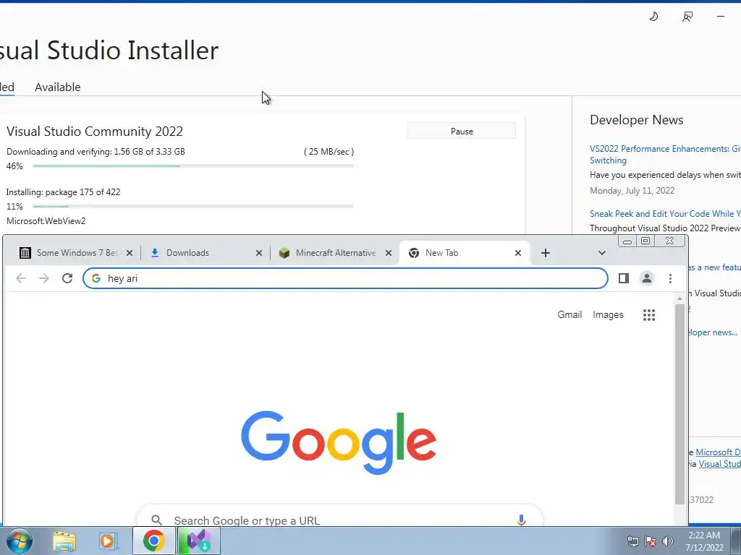741x555 pixels.
Task: Click the address bar containing hey ari
Action: 345,278
